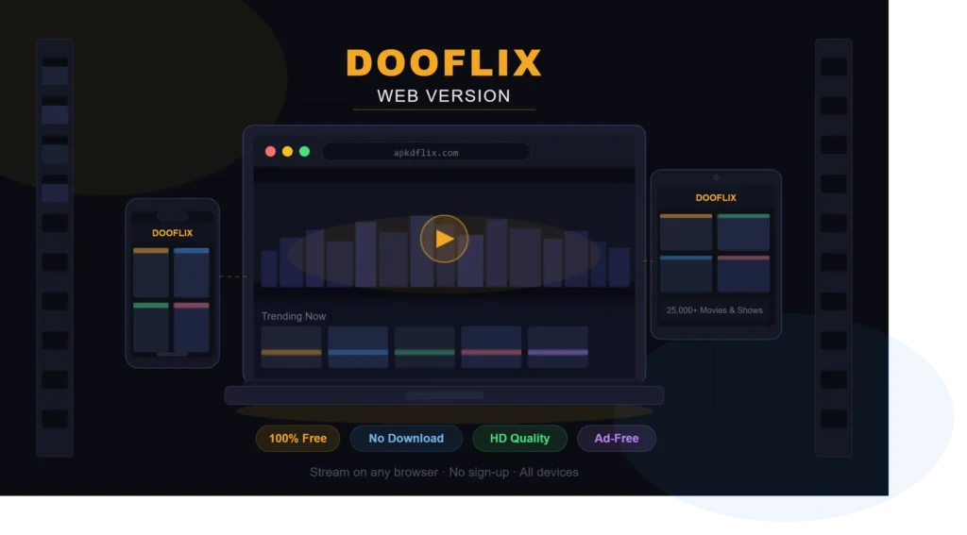Open phone tile with red top bar
Screen dimensions: 967x535
(192, 327)
